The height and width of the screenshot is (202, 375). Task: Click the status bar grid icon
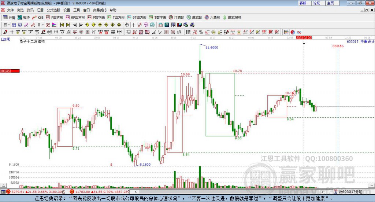(3, 192)
